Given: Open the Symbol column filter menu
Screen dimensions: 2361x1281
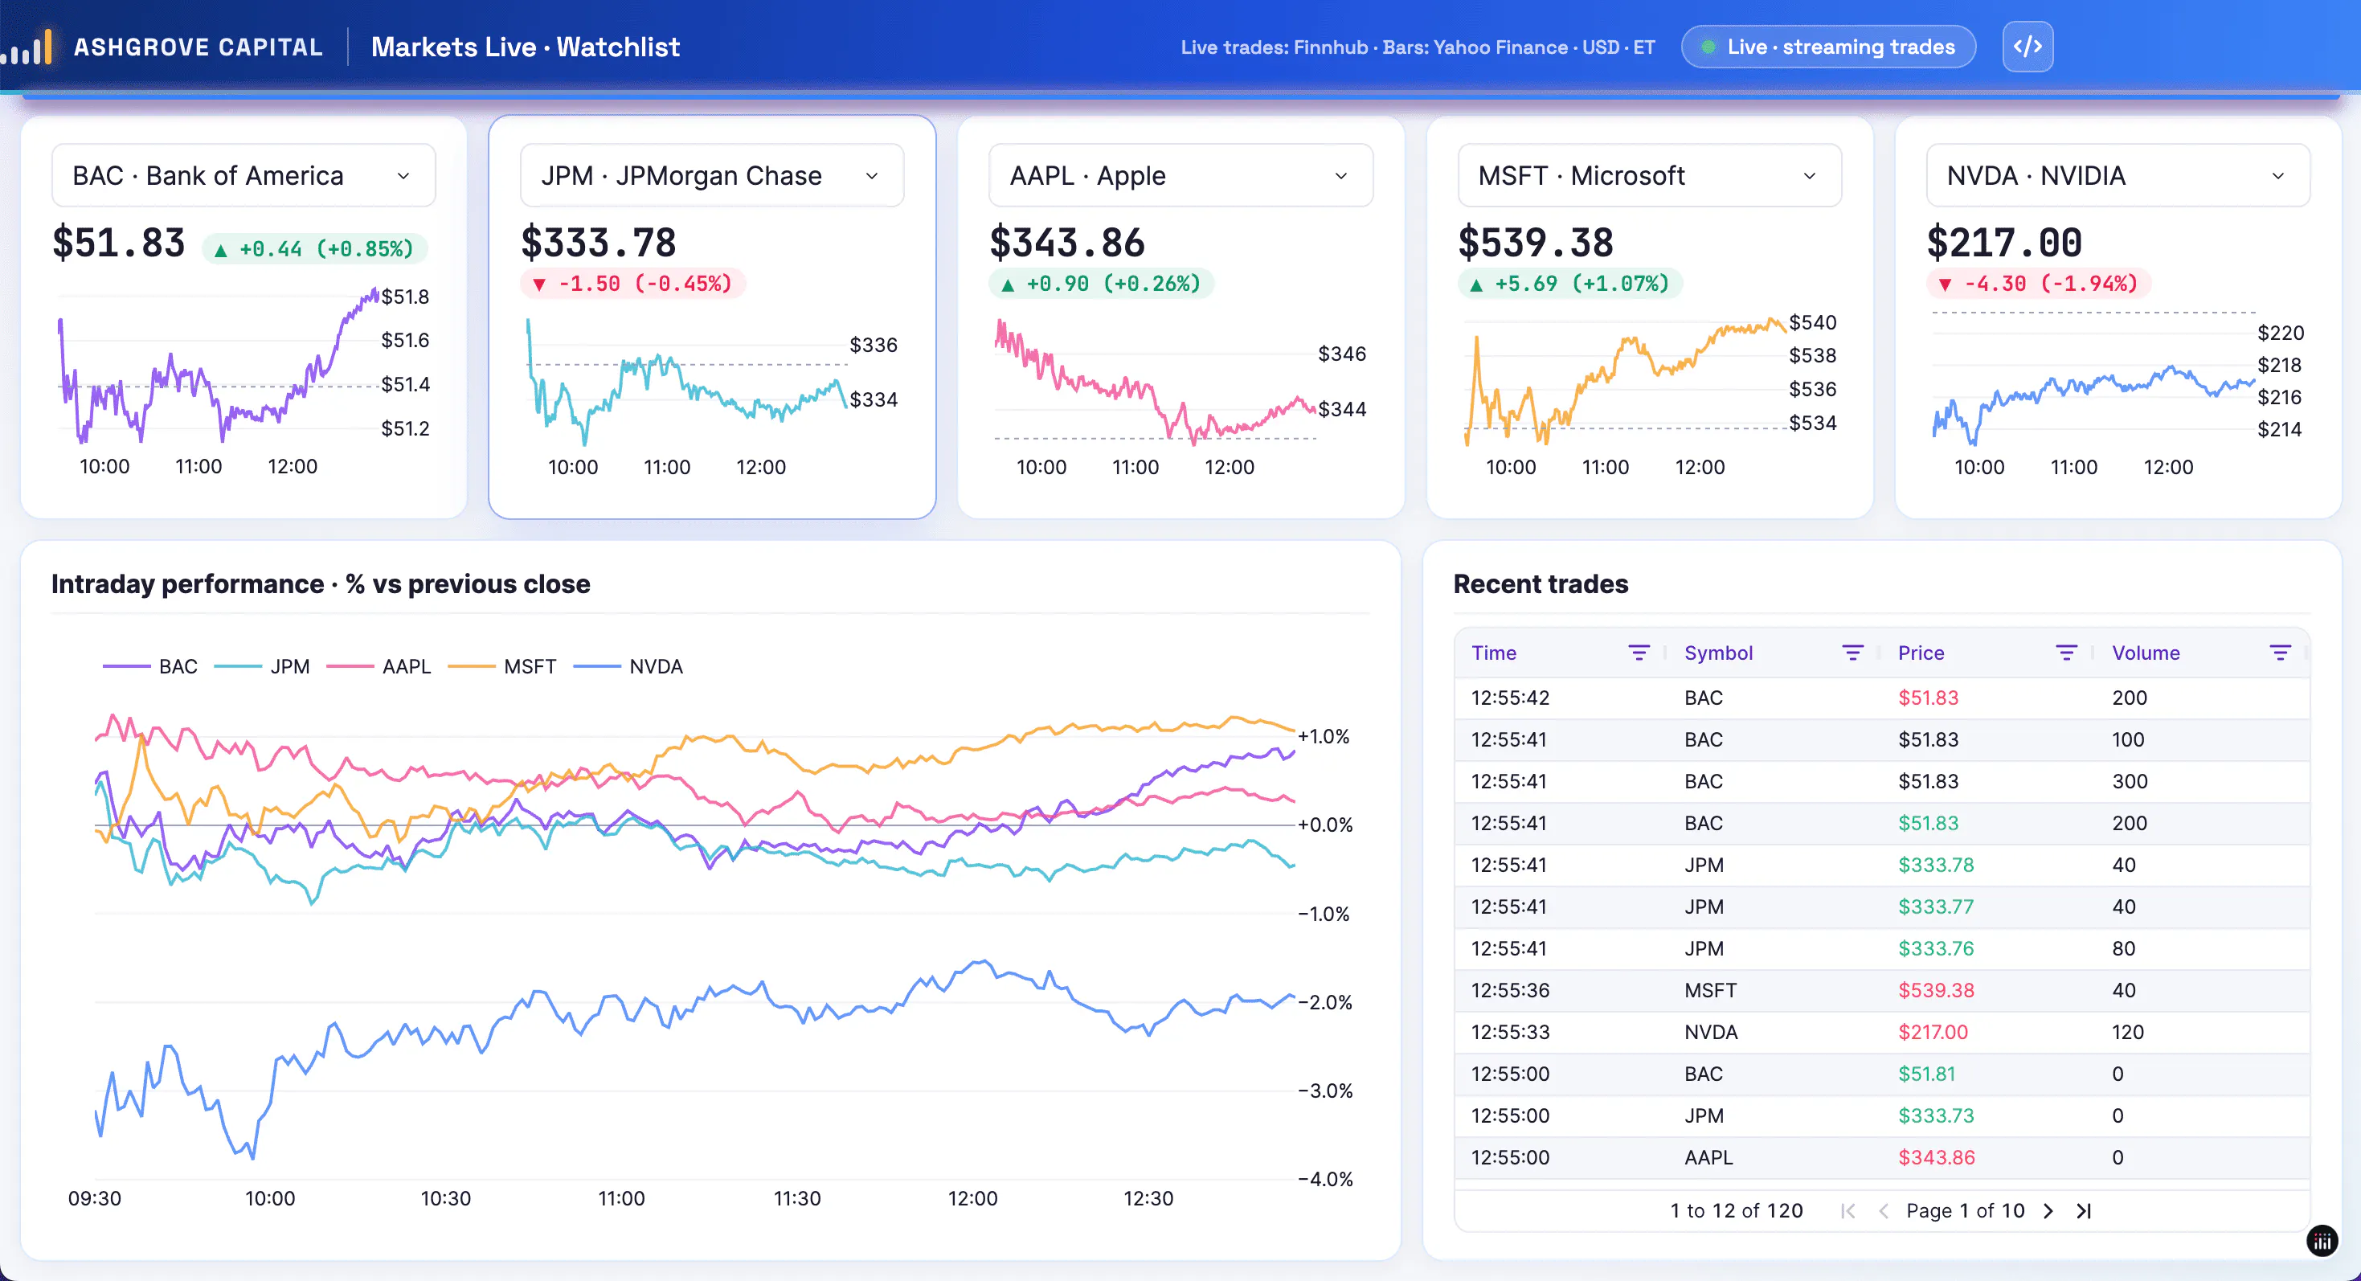Looking at the screenshot, I should [1852, 653].
